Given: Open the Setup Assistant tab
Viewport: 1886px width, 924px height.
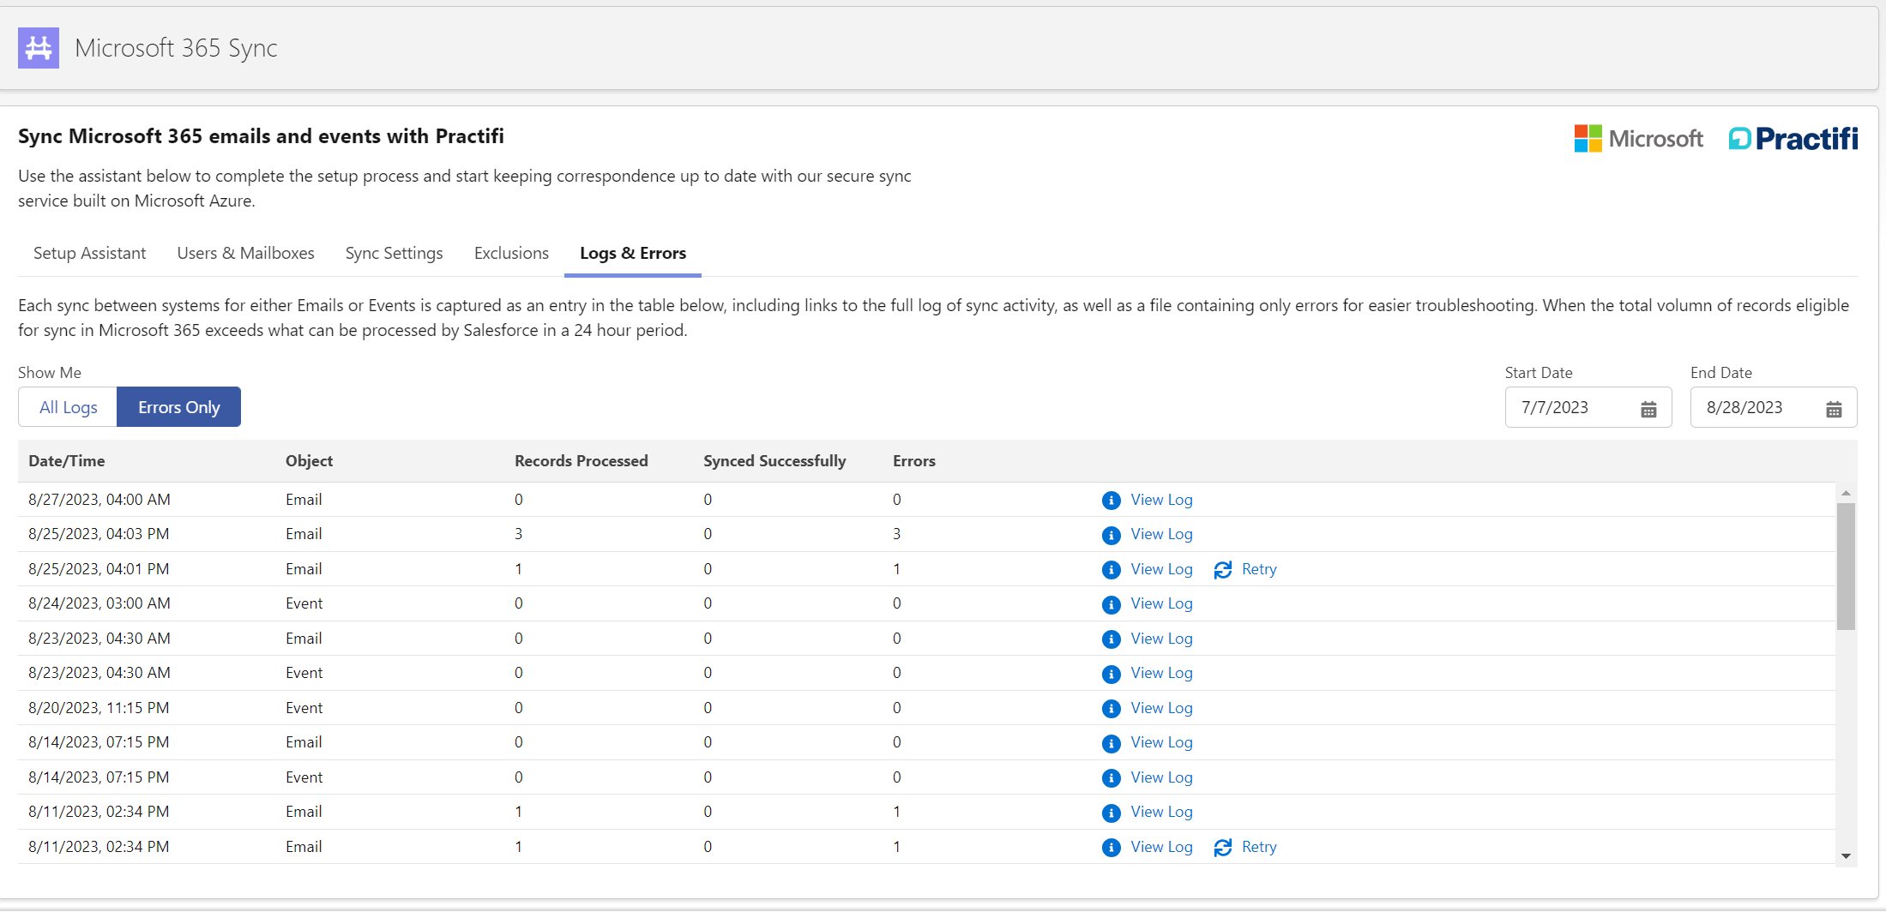Looking at the screenshot, I should click(89, 253).
